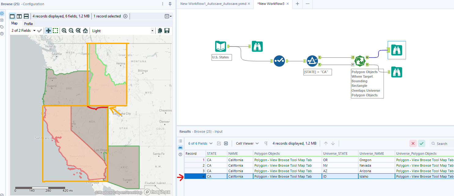Activate the rectangle selection tool on map

pos(55,31)
